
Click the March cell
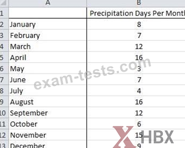(x=48, y=47)
